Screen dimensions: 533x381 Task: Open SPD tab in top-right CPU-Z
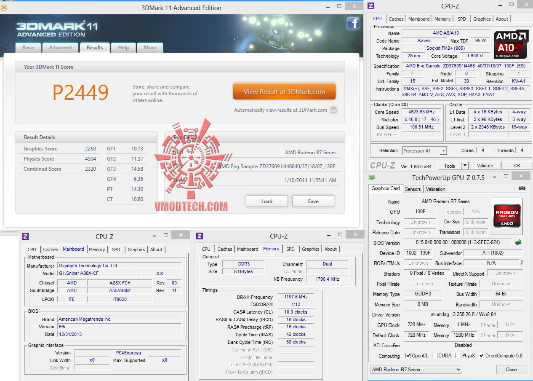462,19
